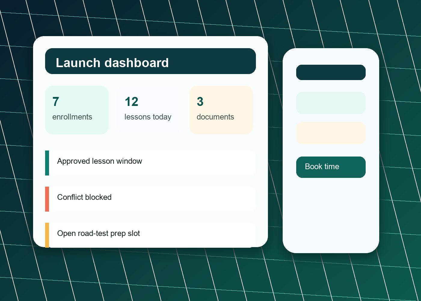Click the number 7 in the enrollments card
The height and width of the screenshot is (301, 421).
(56, 102)
